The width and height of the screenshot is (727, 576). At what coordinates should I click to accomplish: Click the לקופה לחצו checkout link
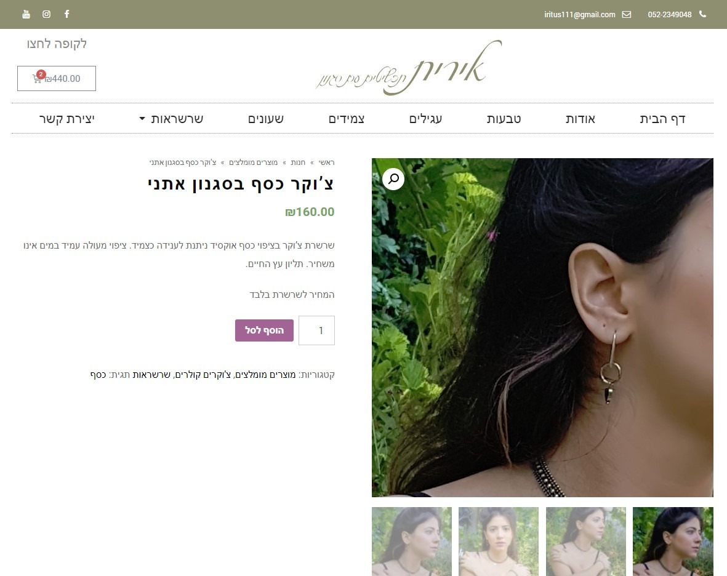coord(57,44)
